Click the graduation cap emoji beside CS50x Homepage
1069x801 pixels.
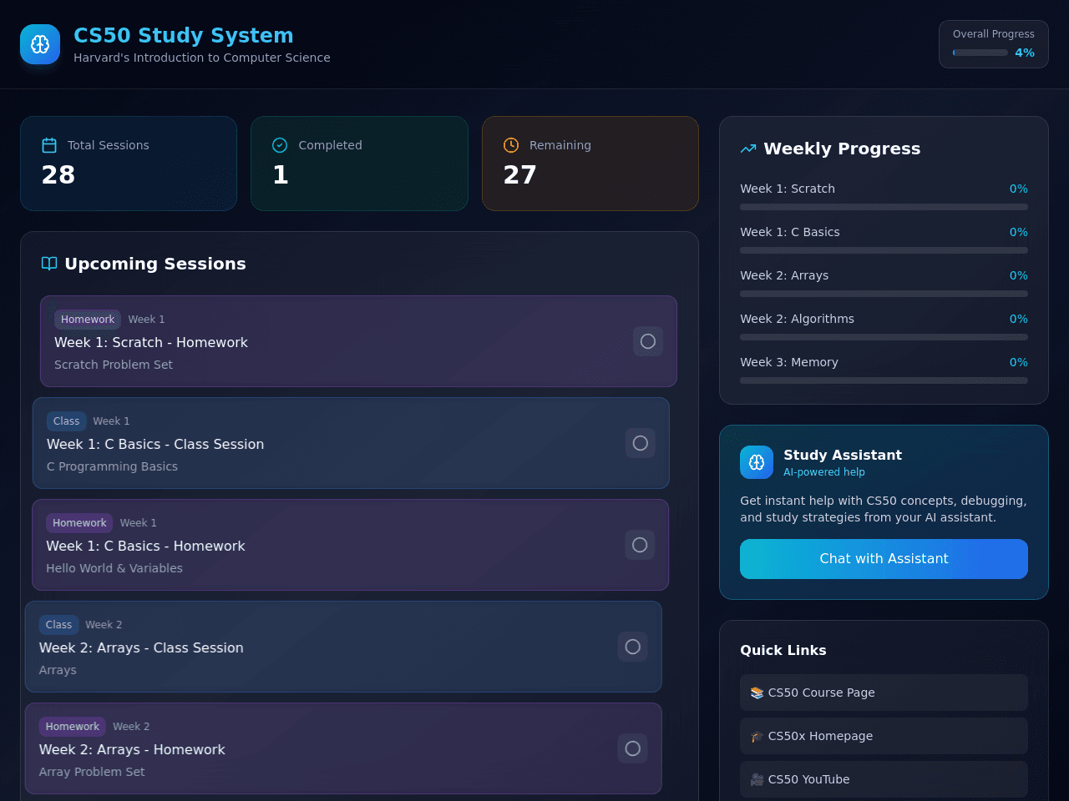757,736
